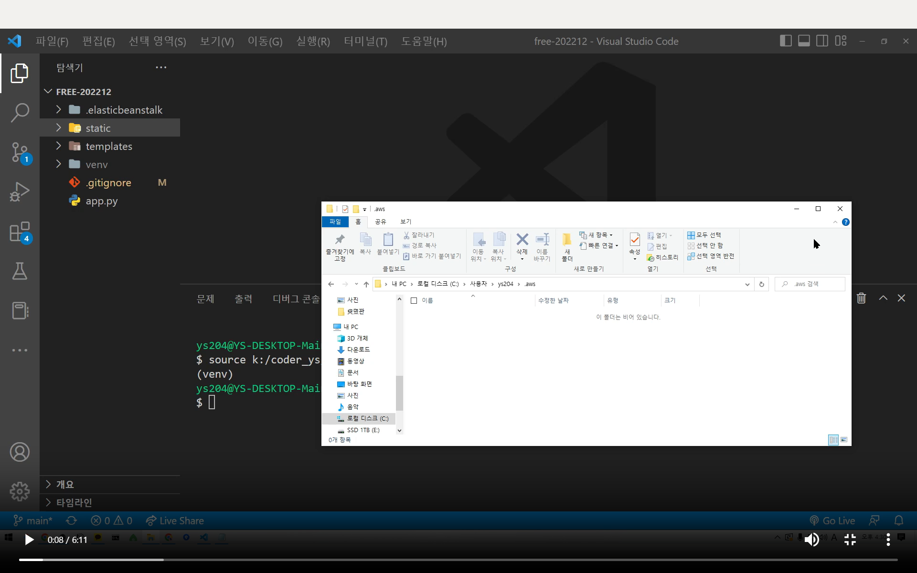This screenshot has width=917, height=573.
Task: Open app.py file in explorer tree
Action: point(101,201)
